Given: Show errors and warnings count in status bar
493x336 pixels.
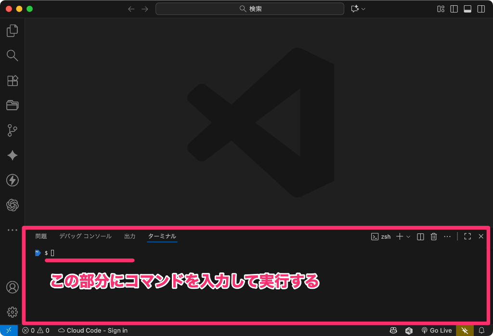Looking at the screenshot, I should pyautogui.click(x=36, y=331).
